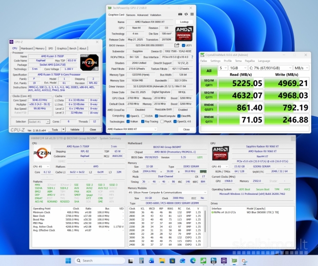Toggle the CUDA checkbox in GPU-Z
Screen dimensions: 318x266
click(143, 116)
